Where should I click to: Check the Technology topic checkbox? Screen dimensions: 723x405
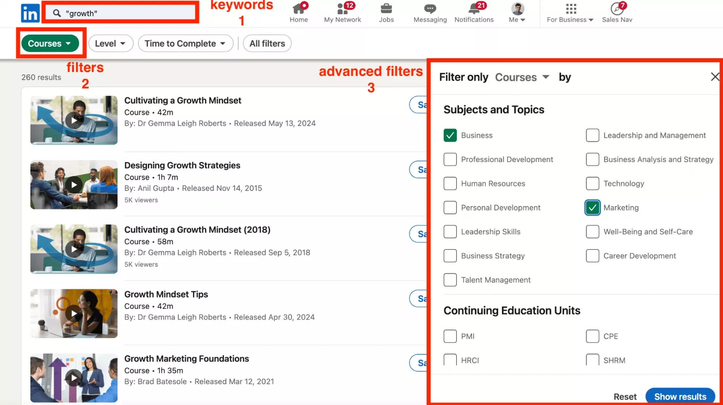click(x=592, y=183)
